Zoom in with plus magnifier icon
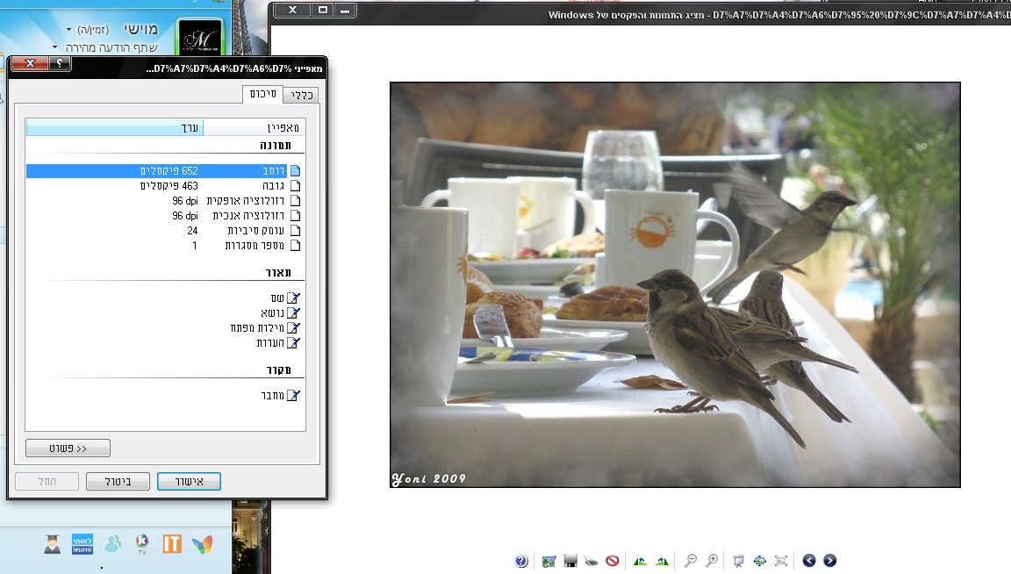Screen dimensions: 1011x574 712,561
